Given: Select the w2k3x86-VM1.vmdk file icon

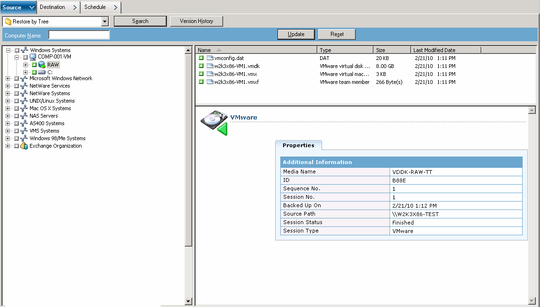Looking at the screenshot, I should [210, 66].
